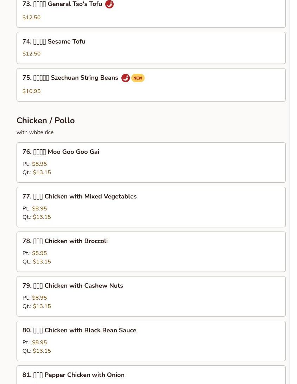Open Chicken with Black Bean Sauce item
The width and height of the screenshot is (297, 384).
tap(151, 341)
